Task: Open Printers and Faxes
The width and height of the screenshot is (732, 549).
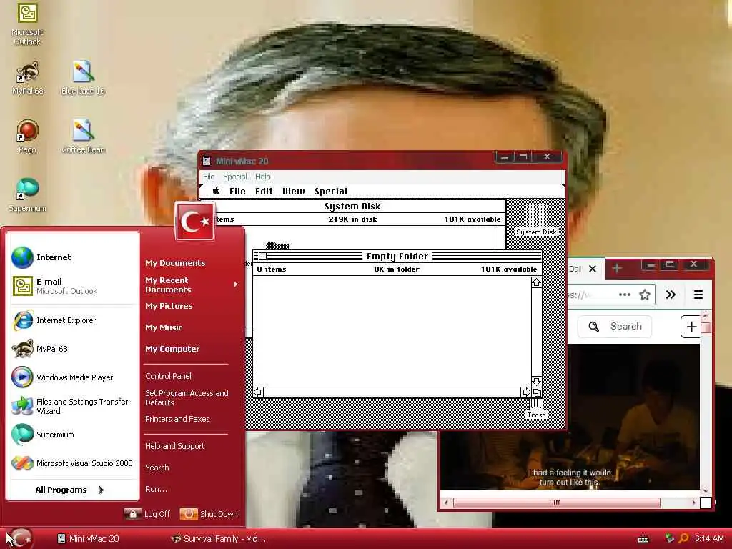Action: [x=177, y=419]
